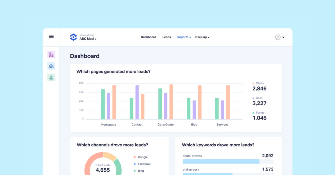The image size is (335, 175).
Task: Click the dental crowns keyword bar
Action: tap(221, 161)
